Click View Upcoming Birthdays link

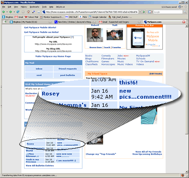click(x=147, y=154)
